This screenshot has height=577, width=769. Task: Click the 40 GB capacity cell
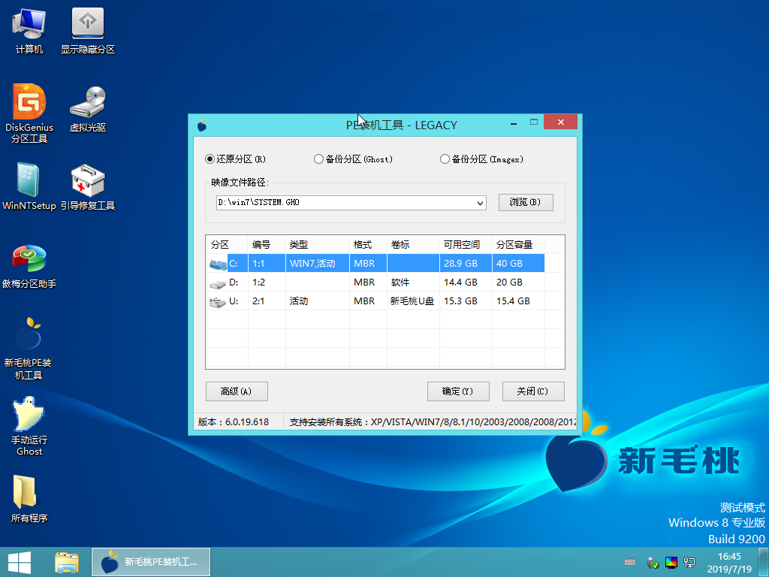pyautogui.click(x=518, y=264)
